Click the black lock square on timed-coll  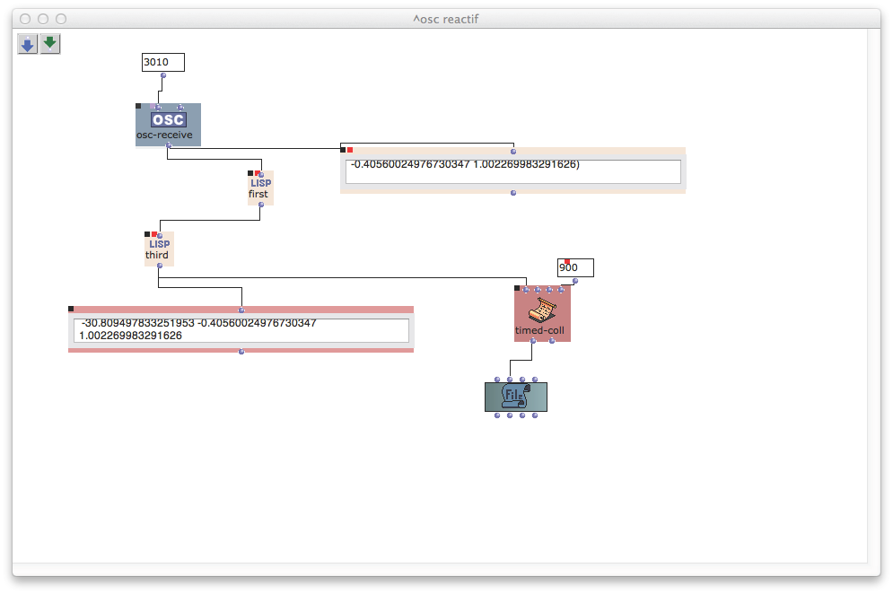[x=517, y=288]
